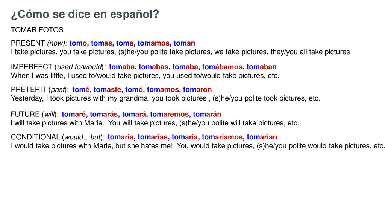This screenshot has width=385, height=217.
Task: Click the '¿Cómo se dice en español?' heading
Action: (x=85, y=14)
